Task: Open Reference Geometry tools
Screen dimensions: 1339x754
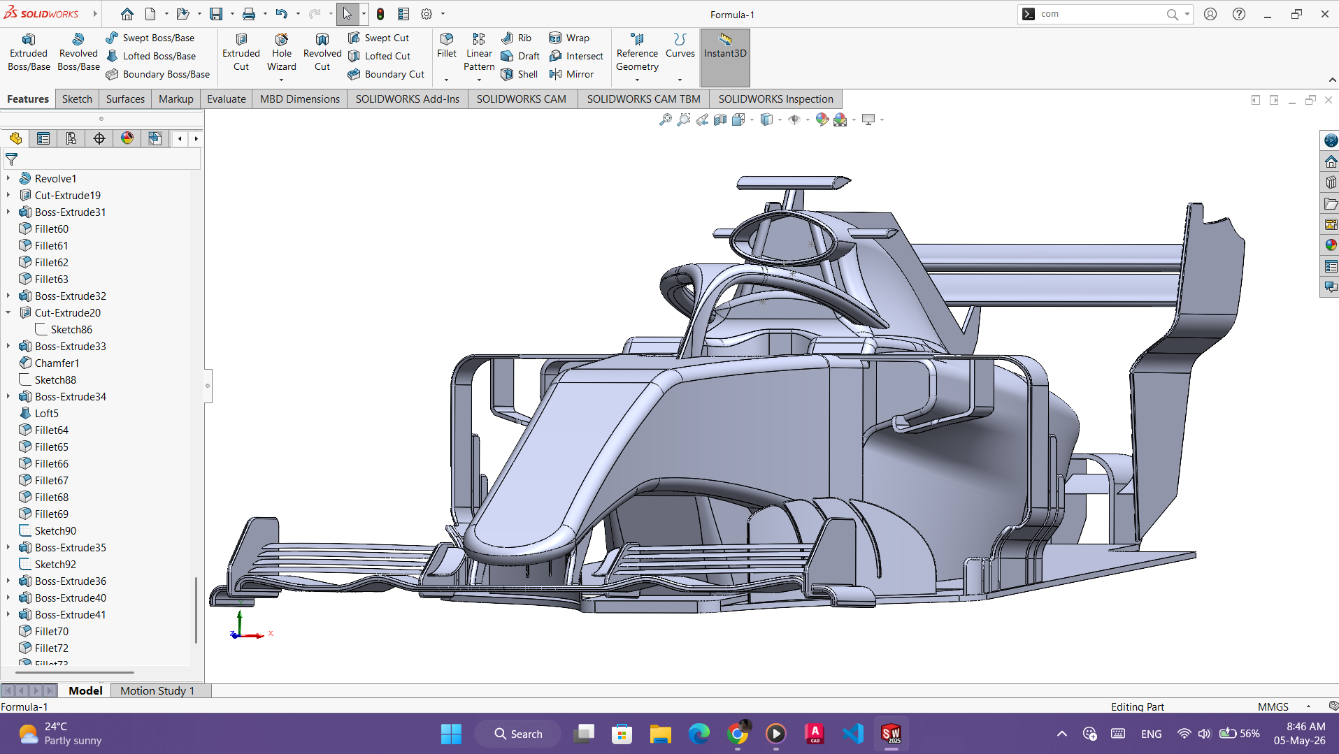Action: pyautogui.click(x=637, y=52)
